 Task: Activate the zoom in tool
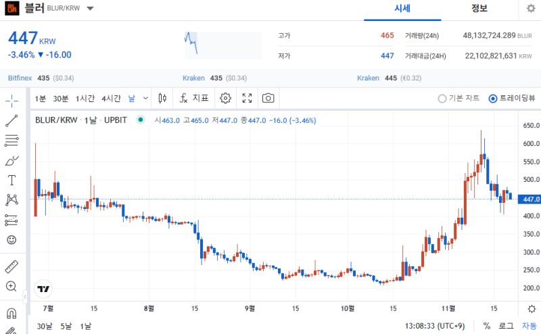[x=11, y=287]
